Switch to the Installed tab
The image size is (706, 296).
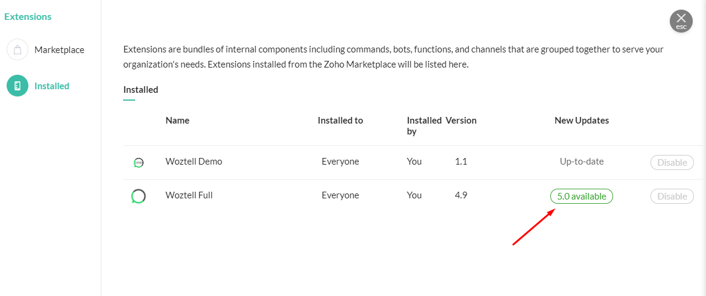point(141,90)
